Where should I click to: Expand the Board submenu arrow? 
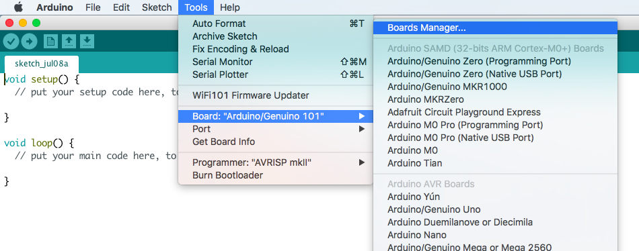pos(361,116)
